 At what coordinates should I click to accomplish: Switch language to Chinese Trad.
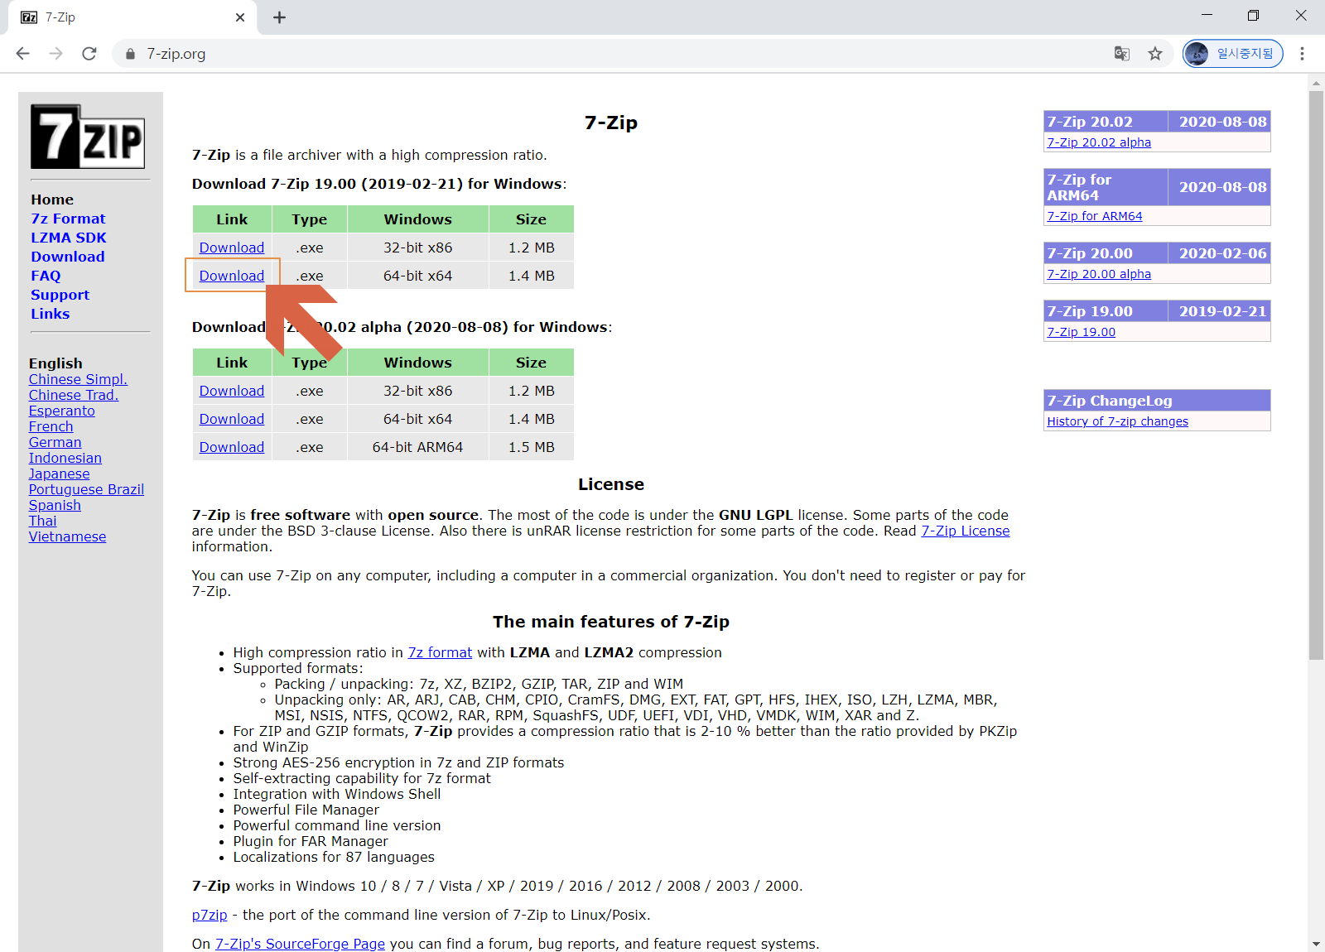coord(74,395)
